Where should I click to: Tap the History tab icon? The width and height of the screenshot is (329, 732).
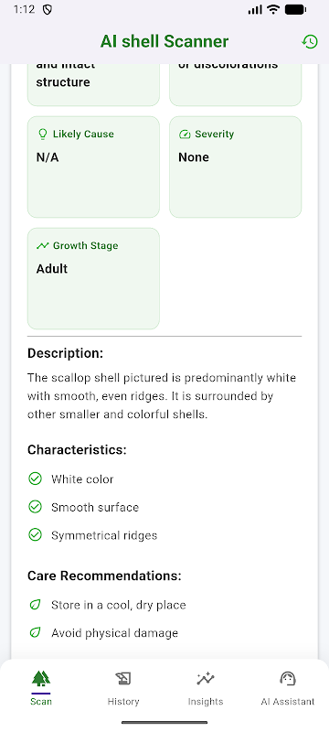point(123,678)
